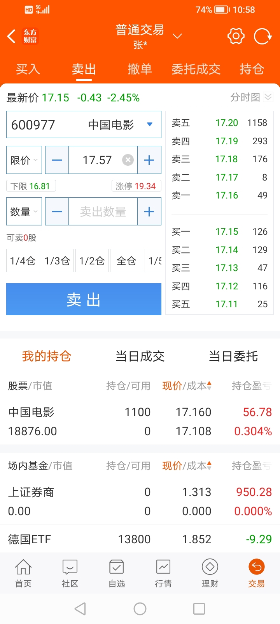Viewport: 280px width, 624px height.
Task: Open trade settings gear icon
Action: 236,36
